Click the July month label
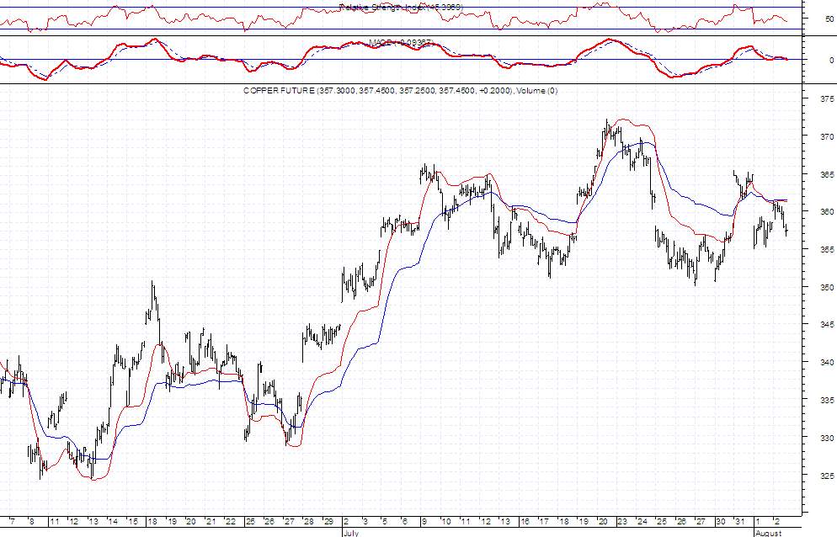Screen dimensions: 837x537 pos(350,533)
